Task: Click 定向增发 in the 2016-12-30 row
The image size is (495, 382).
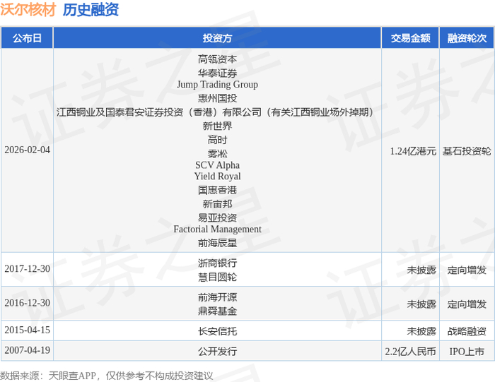Action: (x=467, y=304)
